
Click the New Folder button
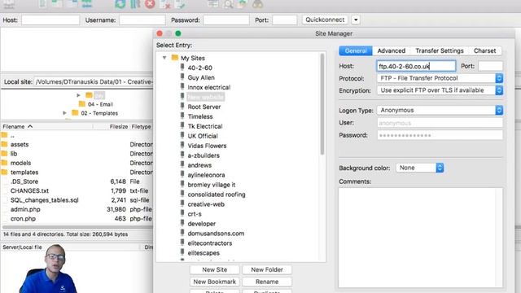coord(267,269)
